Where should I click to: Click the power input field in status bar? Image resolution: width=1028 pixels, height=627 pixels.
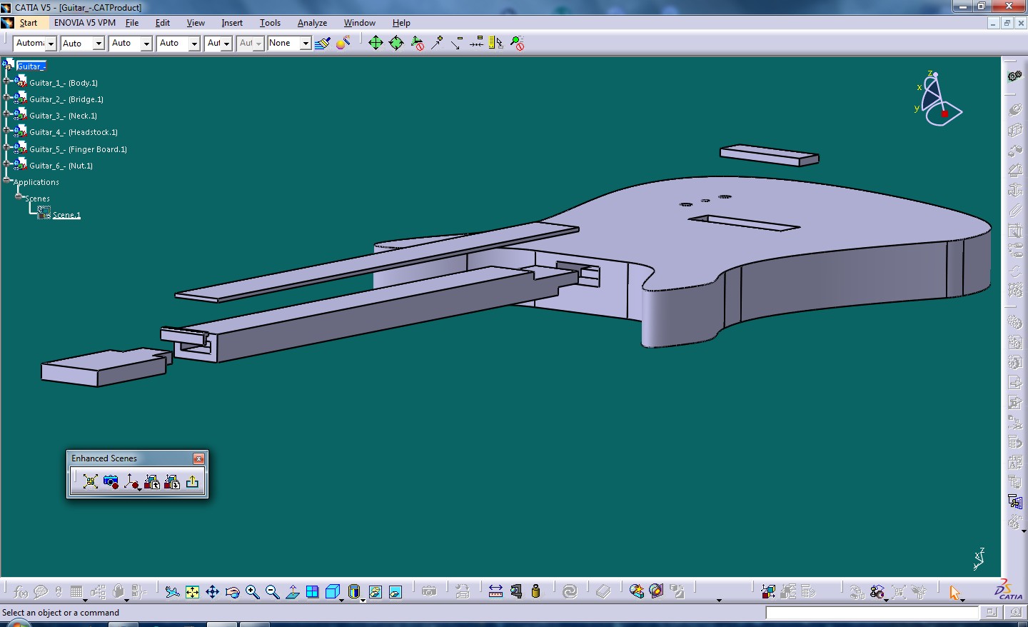click(x=872, y=613)
